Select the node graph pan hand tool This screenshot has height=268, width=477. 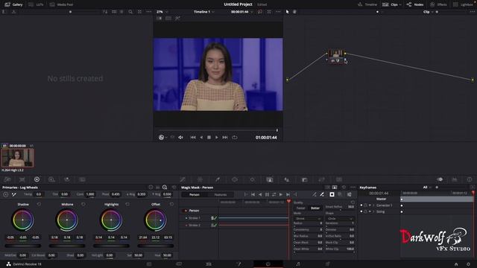[x=294, y=12]
